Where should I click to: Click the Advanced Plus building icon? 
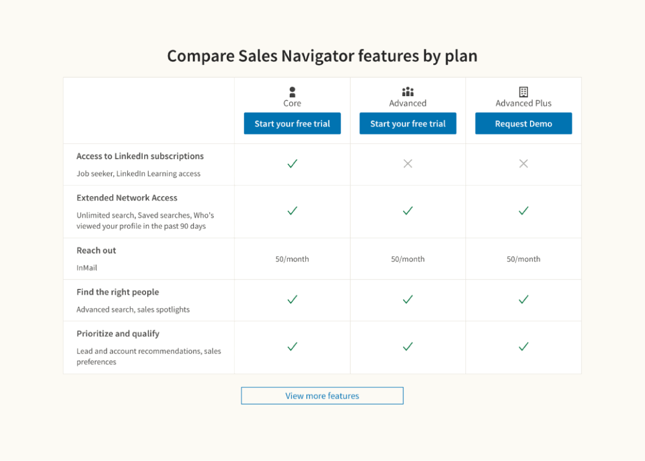click(x=524, y=92)
